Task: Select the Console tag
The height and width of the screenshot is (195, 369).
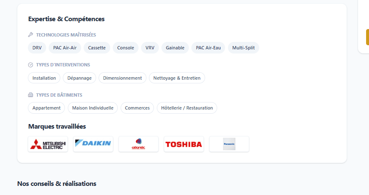Action: coord(126,48)
